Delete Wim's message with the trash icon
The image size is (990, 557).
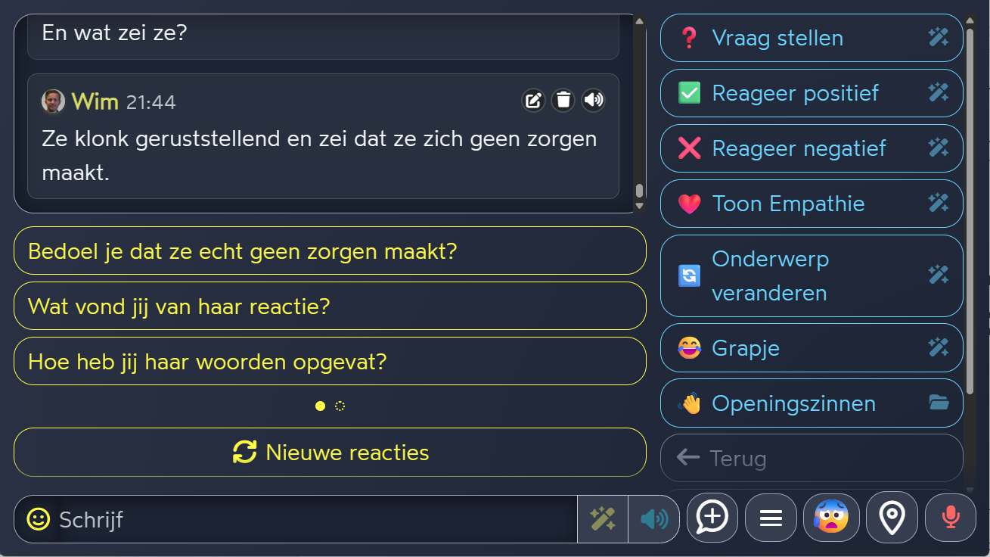click(563, 100)
